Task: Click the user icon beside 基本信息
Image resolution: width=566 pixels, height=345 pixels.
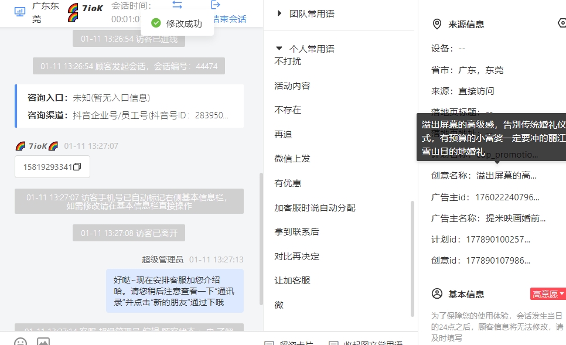Action: click(x=437, y=294)
